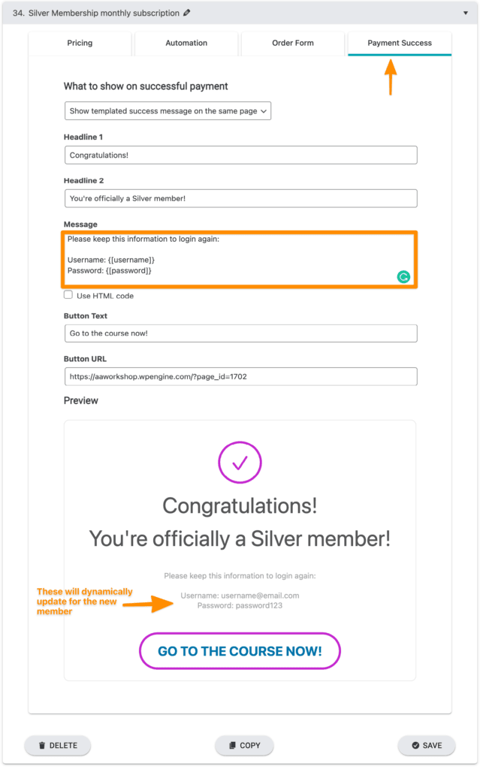The height and width of the screenshot is (769, 480).
Task: Enable the Use HTML code checkbox
Action: pyautogui.click(x=68, y=295)
